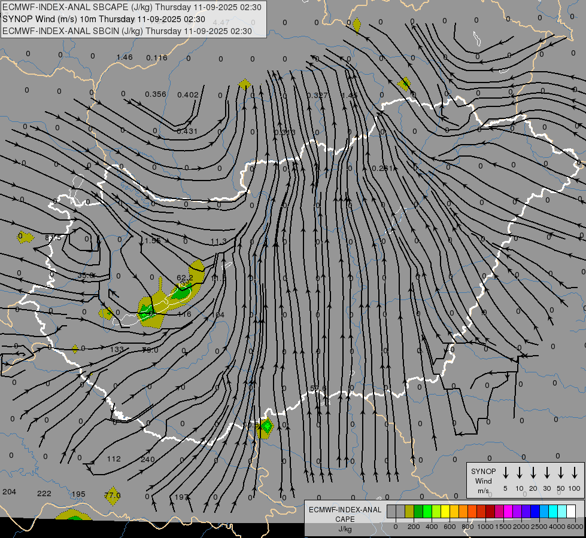Click the sky blue CAPE legend swatch
The height and width of the screenshot is (538, 586).
tap(544, 512)
